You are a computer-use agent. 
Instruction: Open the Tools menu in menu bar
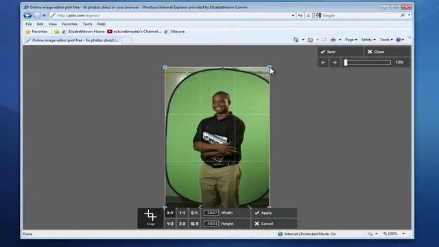click(x=87, y=24)
